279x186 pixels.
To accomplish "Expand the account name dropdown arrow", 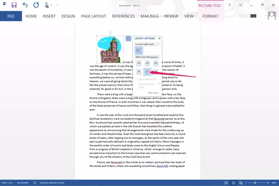I will 266,15.
